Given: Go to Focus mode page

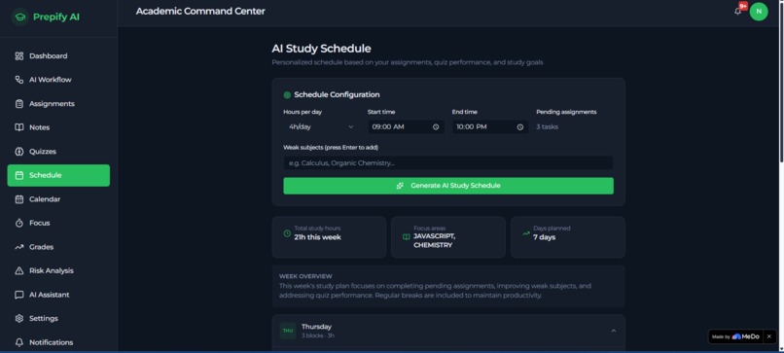Looking at the screenshot, I should coord(58,223).
